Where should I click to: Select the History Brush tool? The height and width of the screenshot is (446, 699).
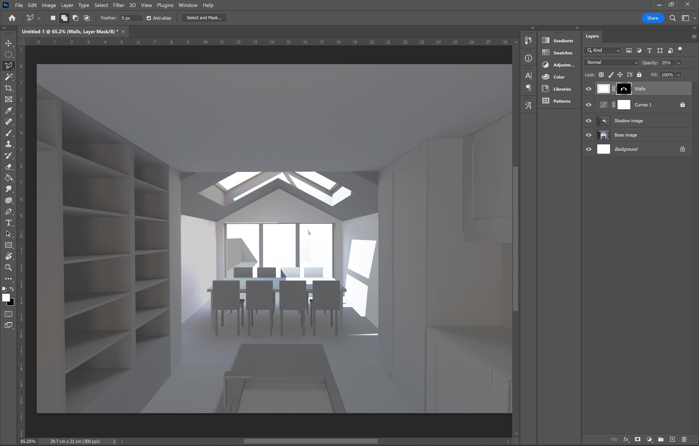[x=8, y=155]
